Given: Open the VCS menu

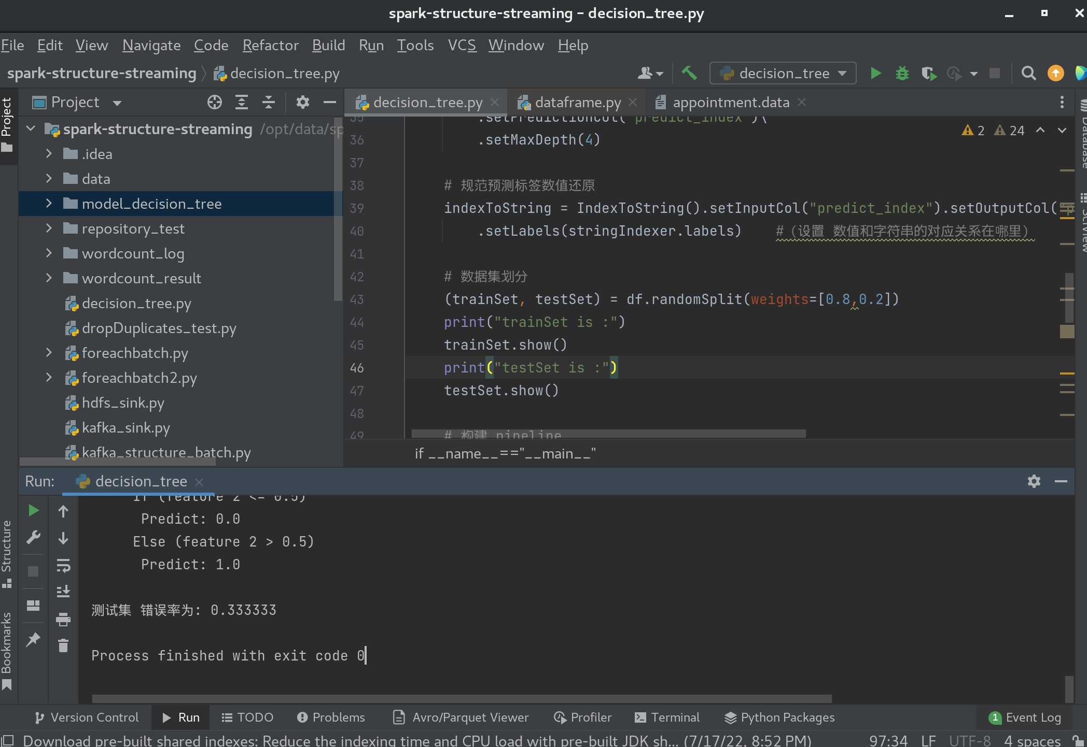Looking at the screenshot, I should 462,46.
